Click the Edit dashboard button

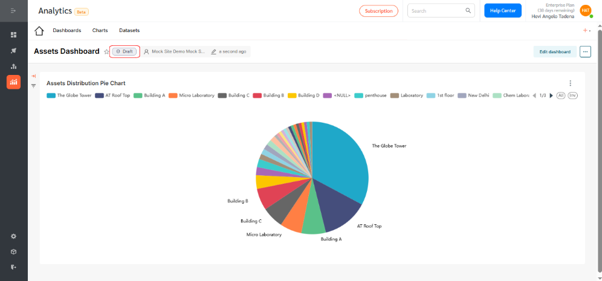tap(554, 52)
